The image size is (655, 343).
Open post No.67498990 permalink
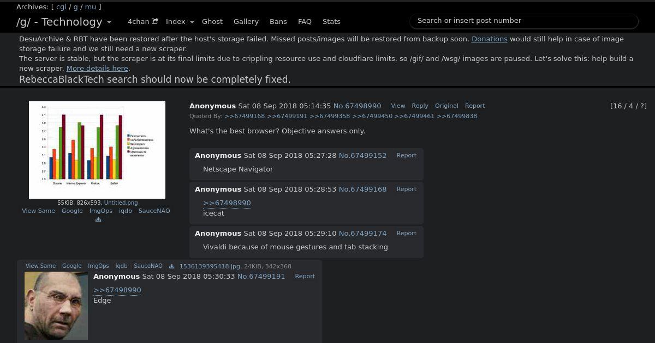[x=358, y=106]
